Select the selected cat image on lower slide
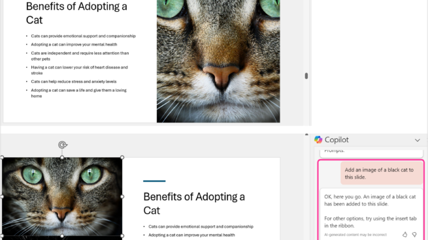The height and width of the screenshot is (240, 428). (62, 197)
